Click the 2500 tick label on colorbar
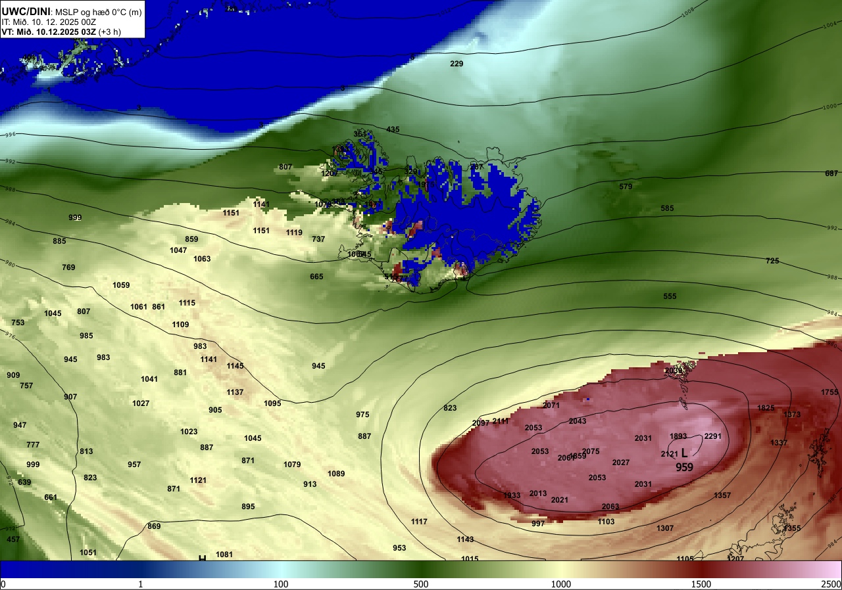 point(831,584)
